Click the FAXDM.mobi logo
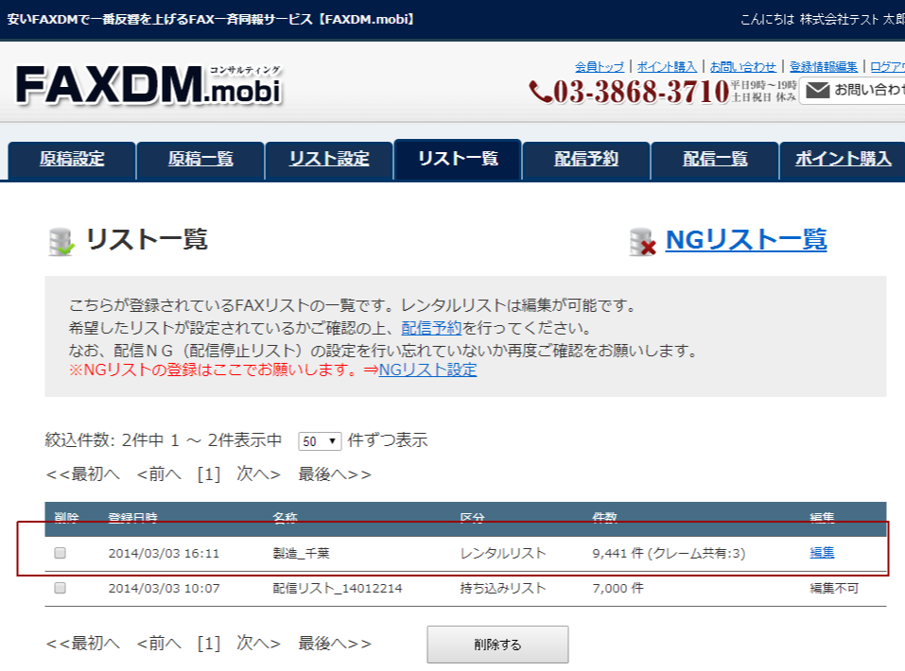 [148, 87]
